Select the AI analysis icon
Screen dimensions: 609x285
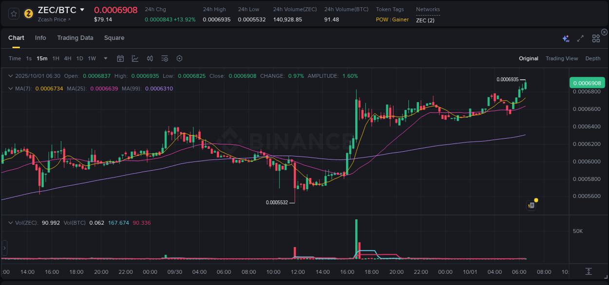pyautogui.click(x=565, y=37)
